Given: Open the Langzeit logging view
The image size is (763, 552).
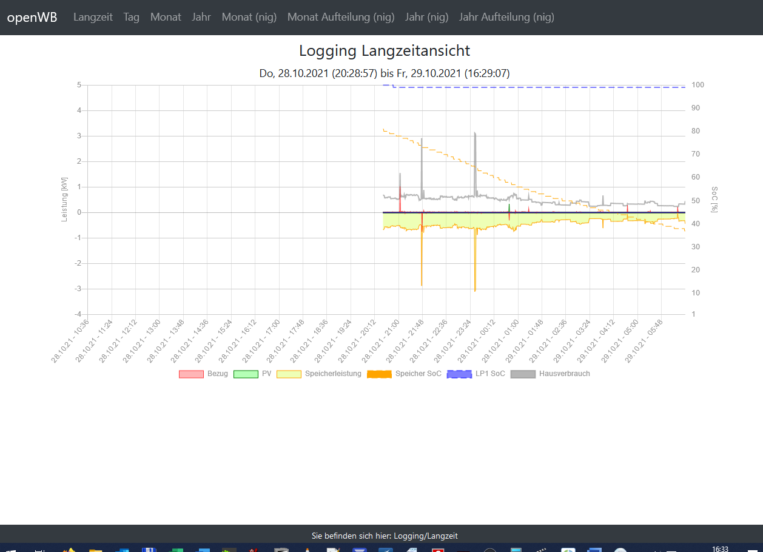Looking at the screenshot, I should click(x=93, y=17).
